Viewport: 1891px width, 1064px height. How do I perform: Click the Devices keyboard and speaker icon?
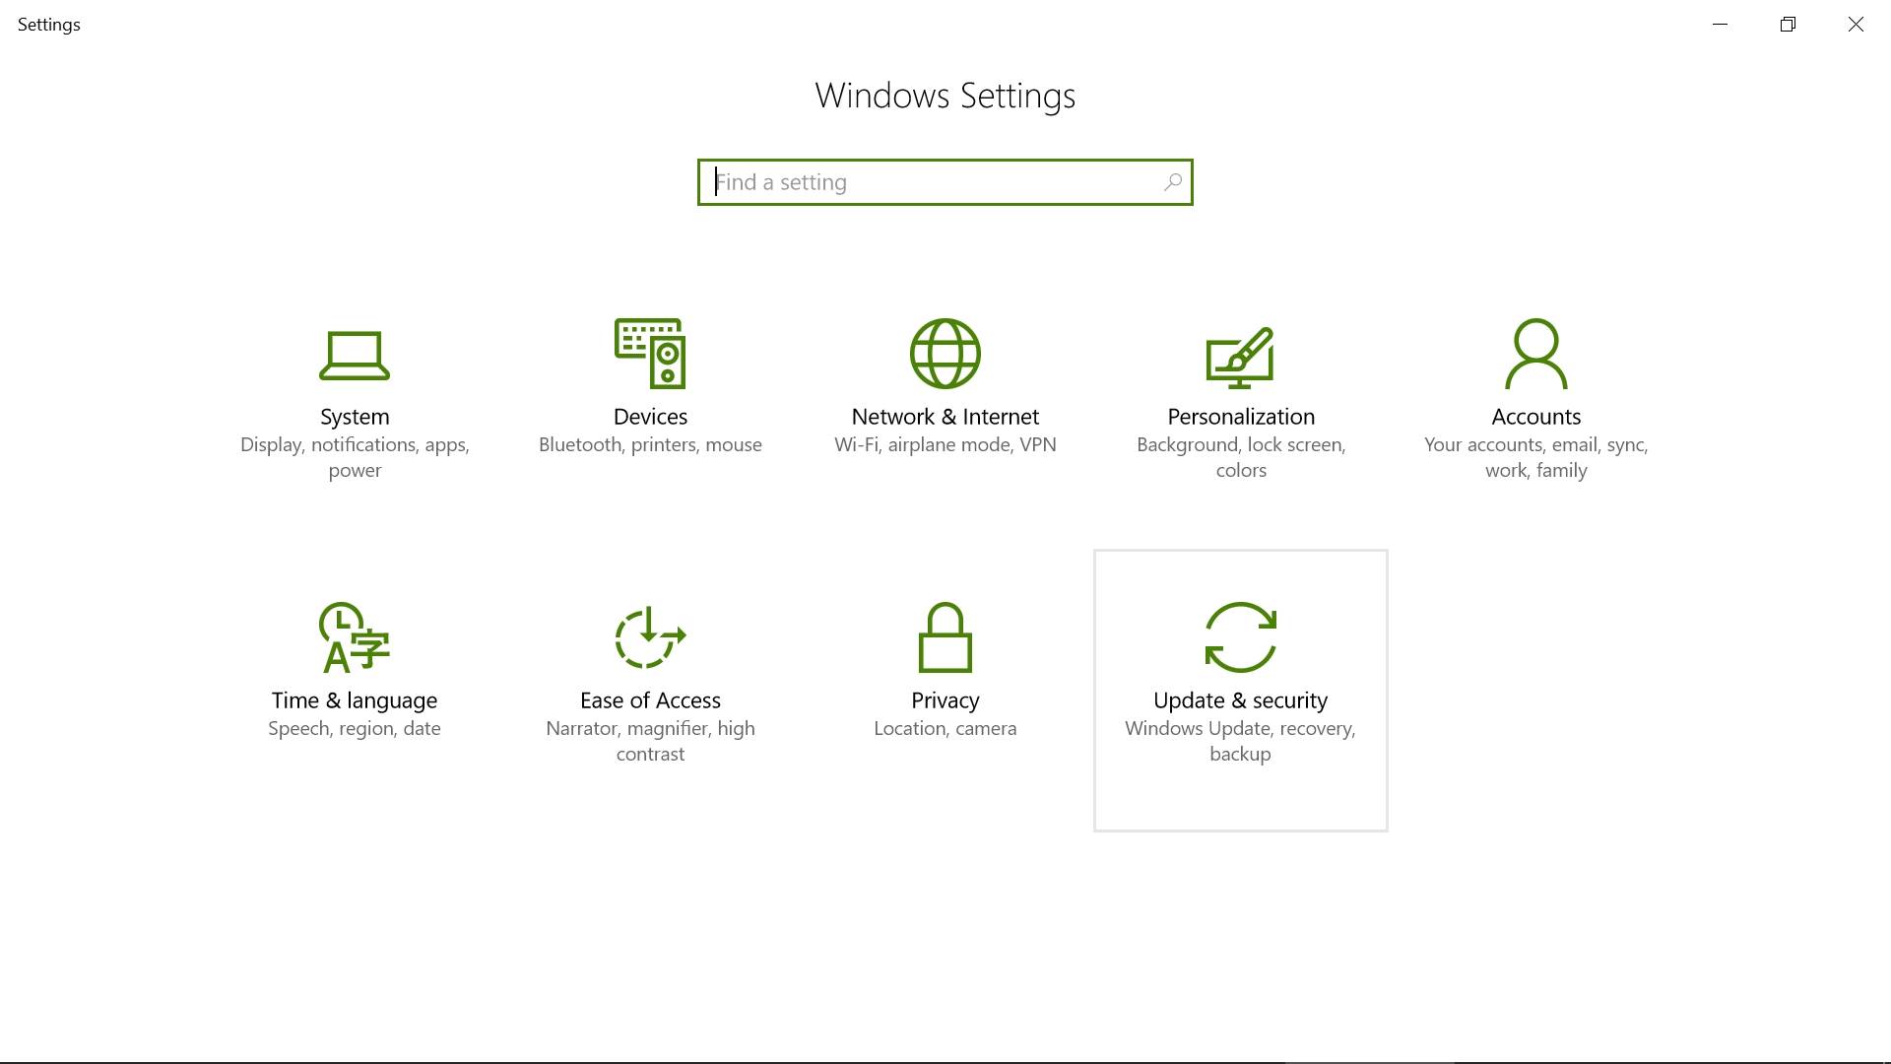[650, 353]
